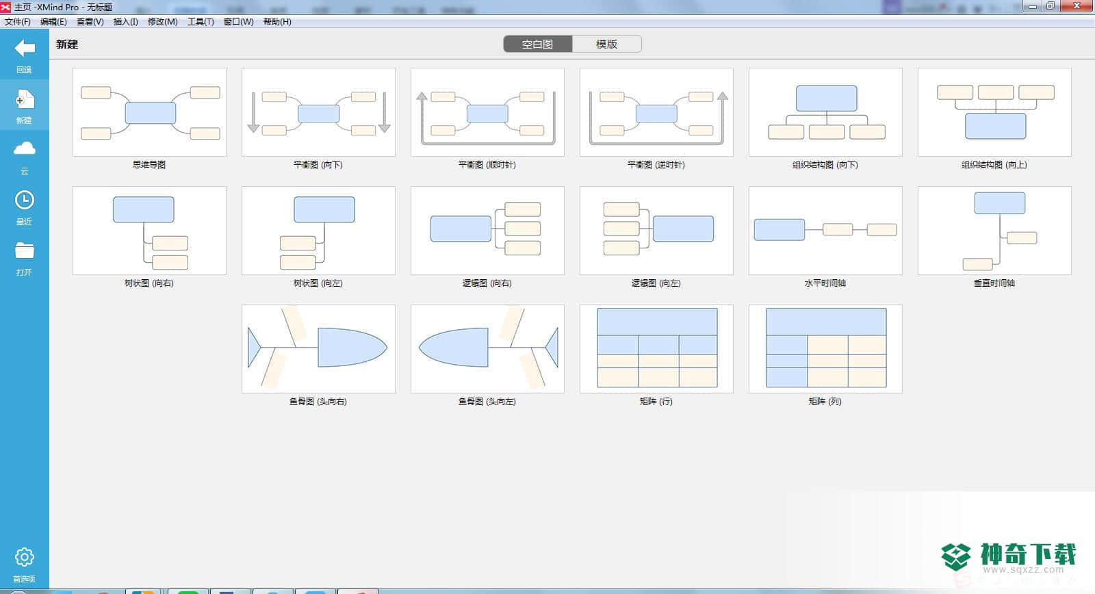The width and height of the screenshot is (1095, 594).
Task: Choose the 矩阵 (行) matrix thumbnail
Action: (x=656, y=349)
